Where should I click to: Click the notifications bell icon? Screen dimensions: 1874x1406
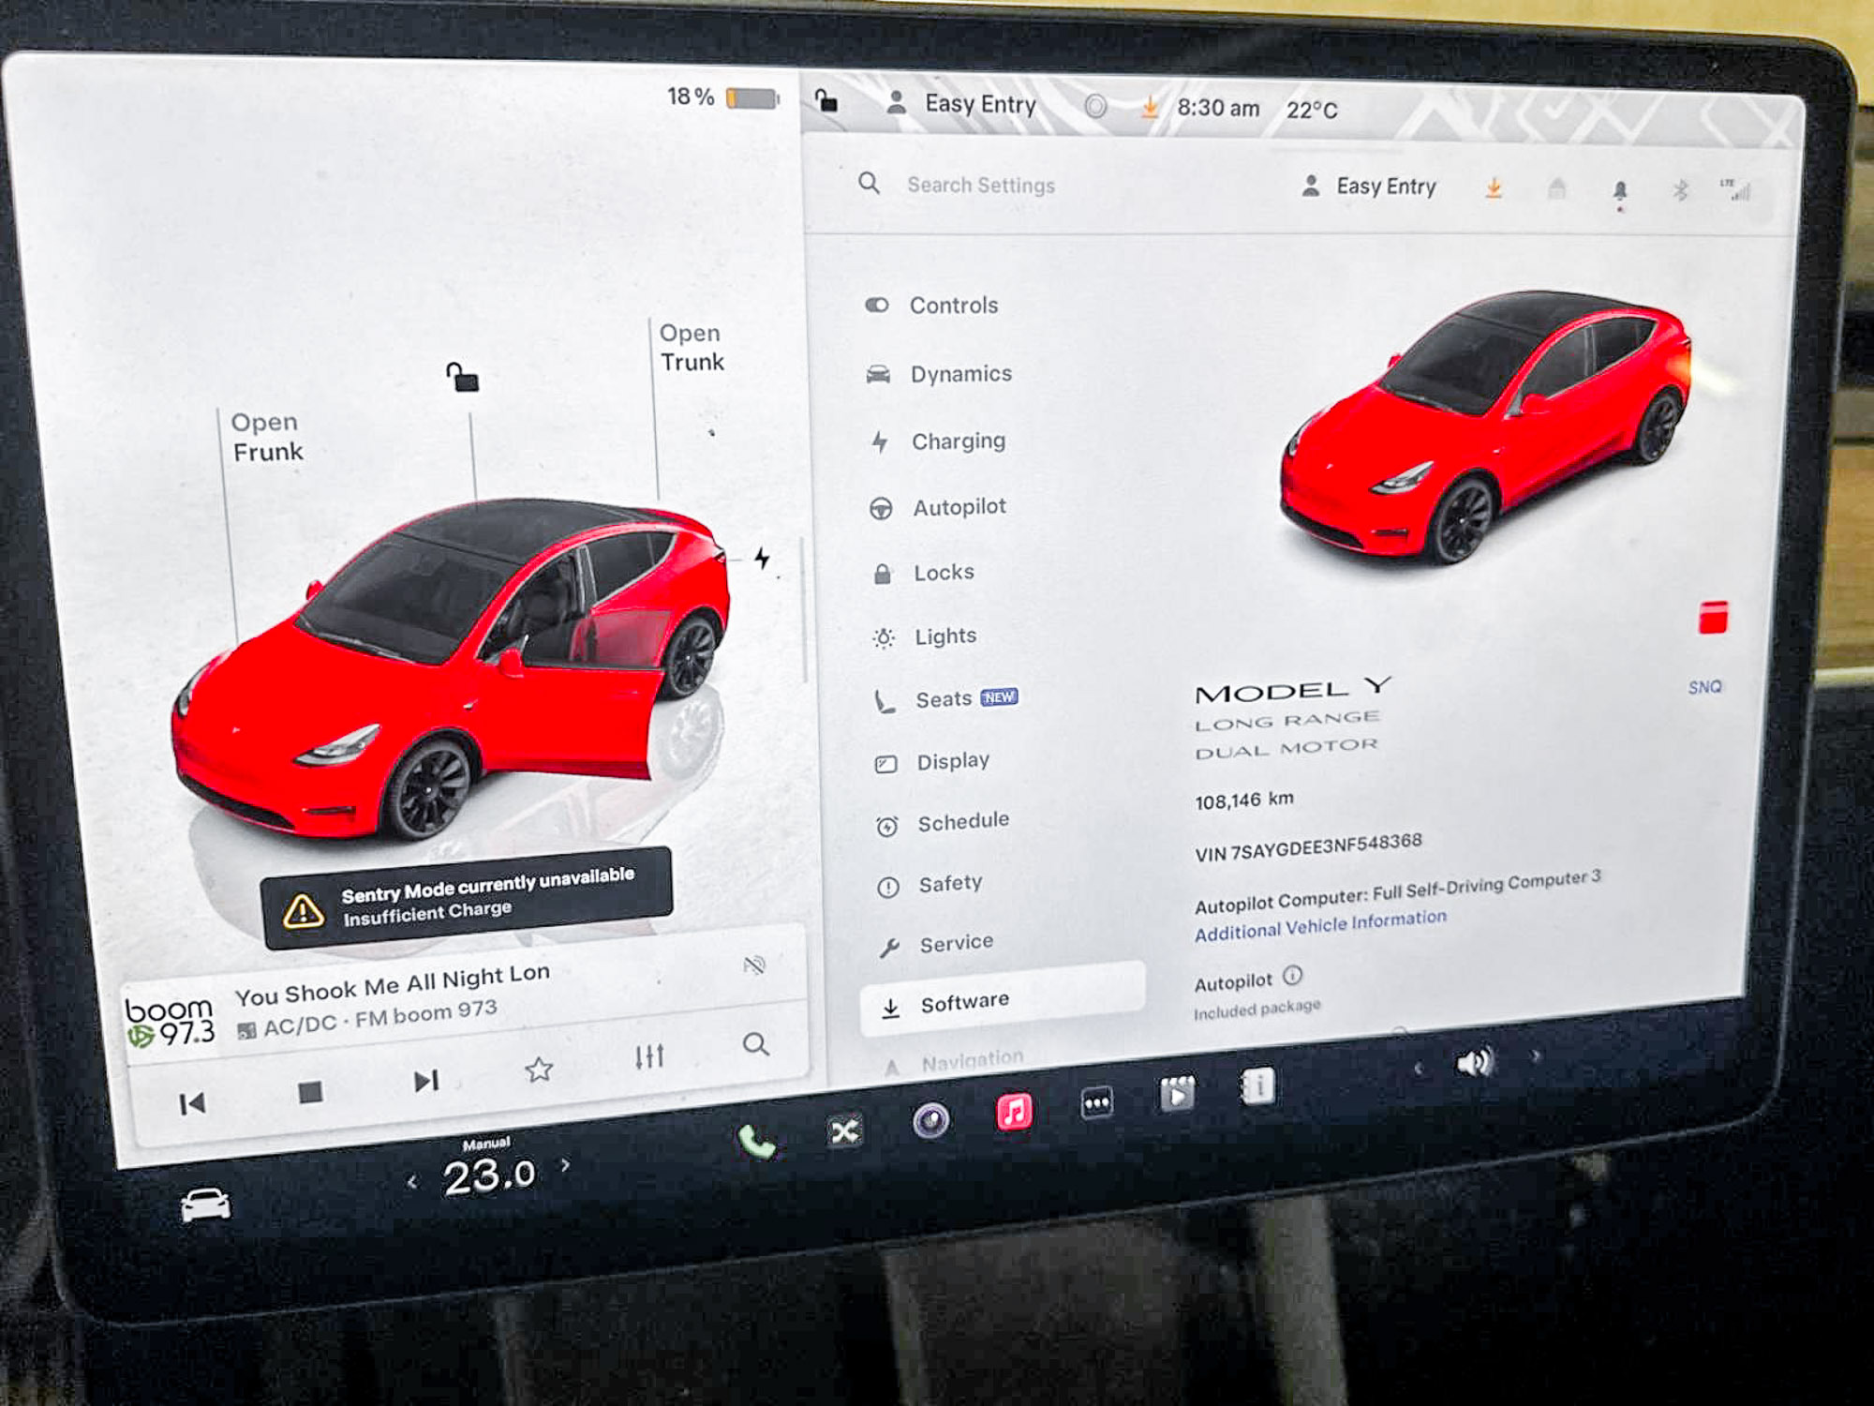point(1619,191)
